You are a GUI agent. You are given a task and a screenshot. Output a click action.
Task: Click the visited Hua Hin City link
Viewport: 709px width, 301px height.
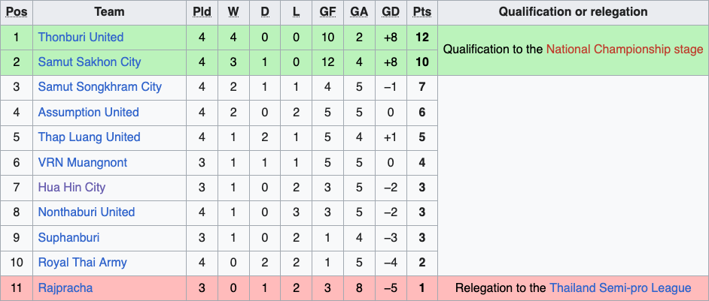tap(72, 187)
